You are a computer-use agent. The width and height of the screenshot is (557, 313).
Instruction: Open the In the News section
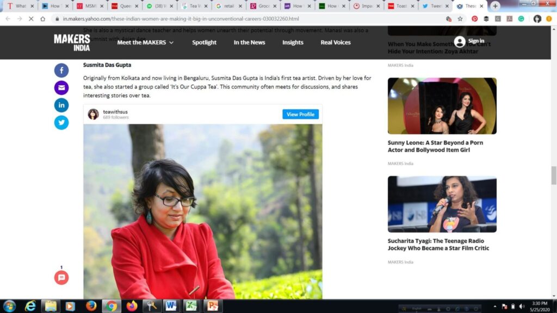[x=249, y=42]
